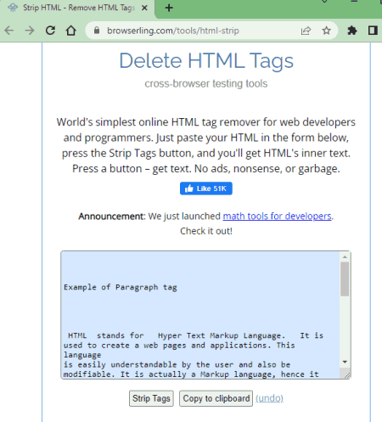
Task: Click the Facebook Like 51K button
Action: (x=206, y=188)
